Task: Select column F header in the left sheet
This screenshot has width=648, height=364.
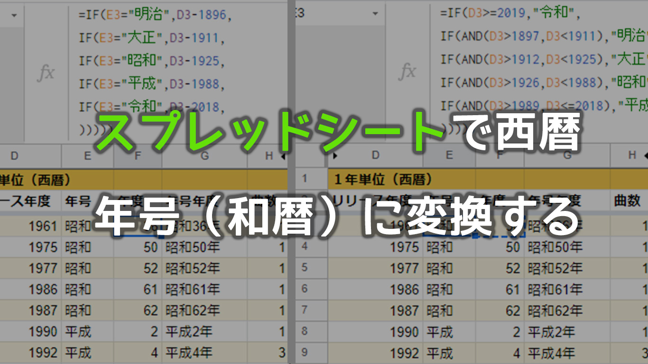Action: [138, 155]
